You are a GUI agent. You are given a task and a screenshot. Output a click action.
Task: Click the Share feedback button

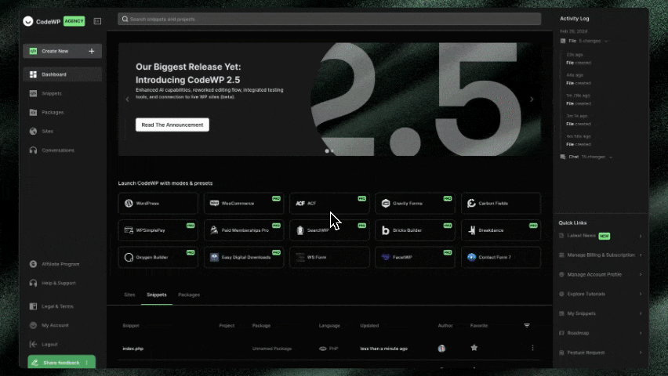61,363
